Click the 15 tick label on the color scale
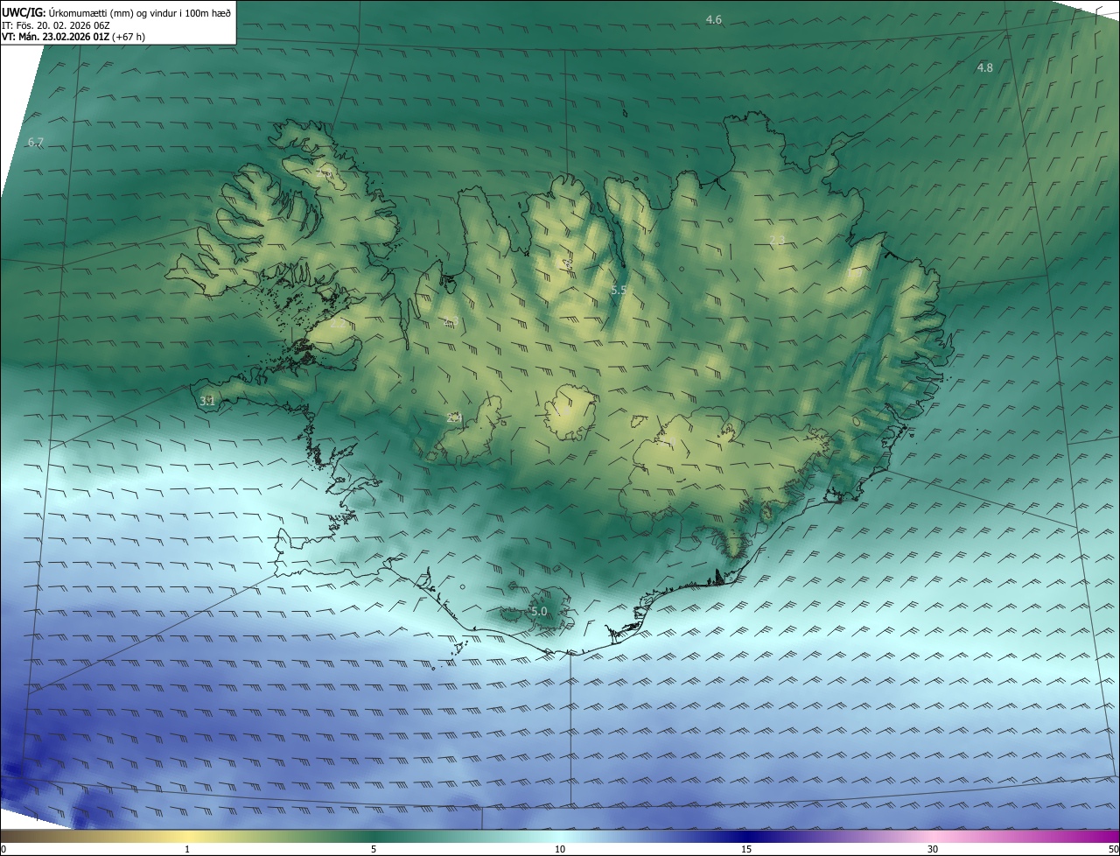This screenshot has height=856, width=1120. 746,849
